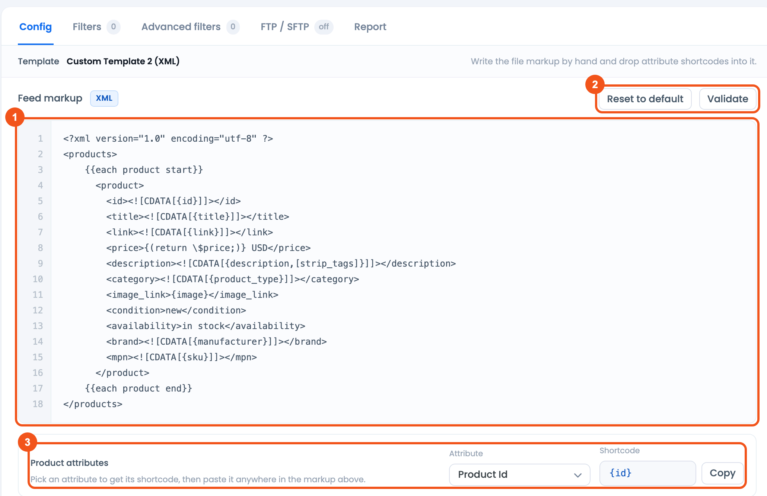
Task: Click the opening <products> line
Action: tap(90, 154)
